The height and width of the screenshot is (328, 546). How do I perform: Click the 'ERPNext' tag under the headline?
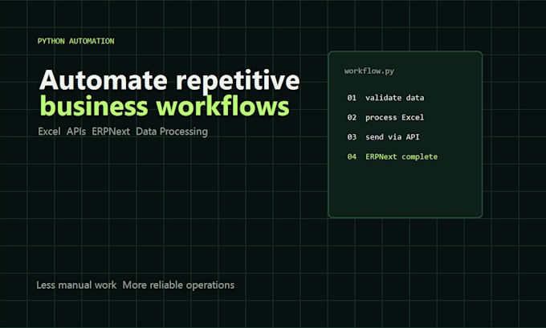111,132
